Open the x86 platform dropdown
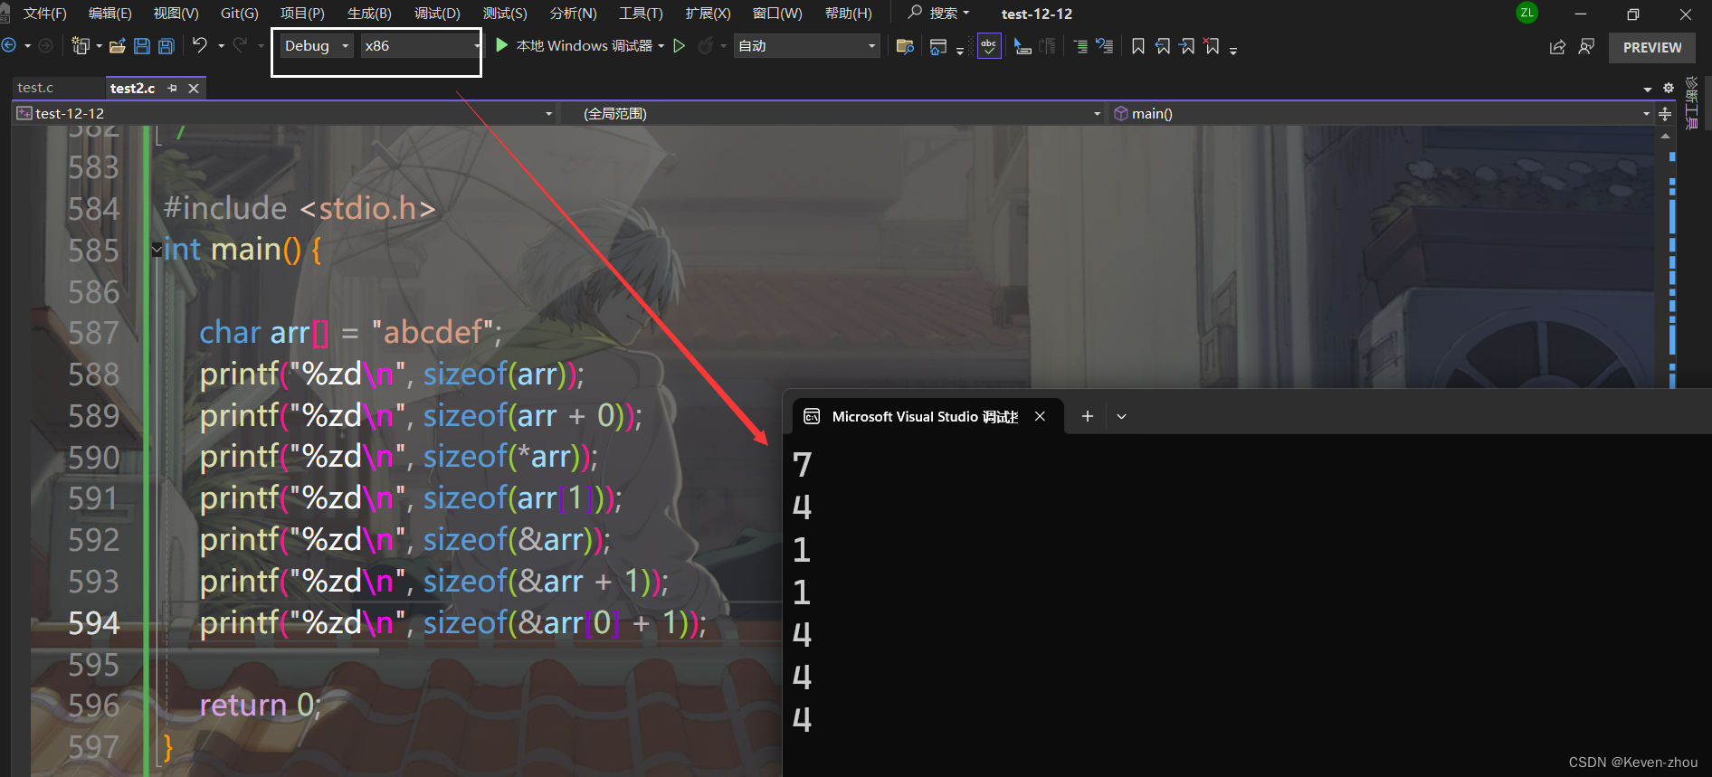The height and width of the screenshot is (777, 1712). [x=421, y=45]
